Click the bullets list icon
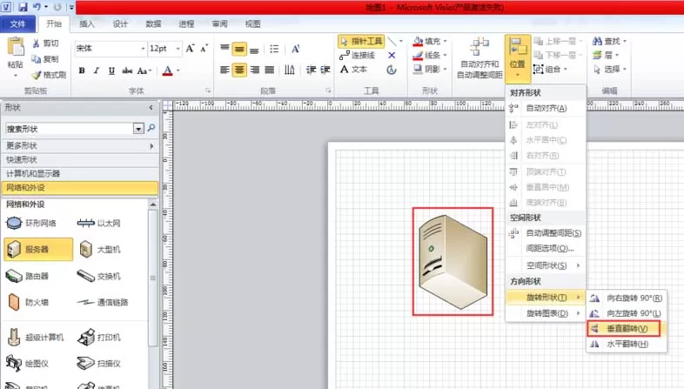This screenshot has width=684, height=389. click(x=274, y=49)
